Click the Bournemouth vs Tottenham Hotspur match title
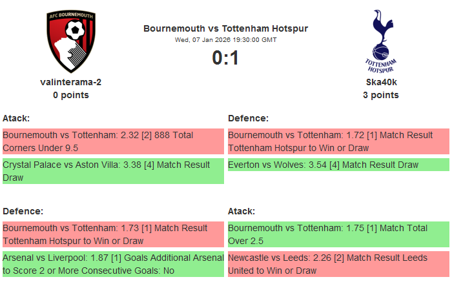452x297 pixels. point(225,28)
